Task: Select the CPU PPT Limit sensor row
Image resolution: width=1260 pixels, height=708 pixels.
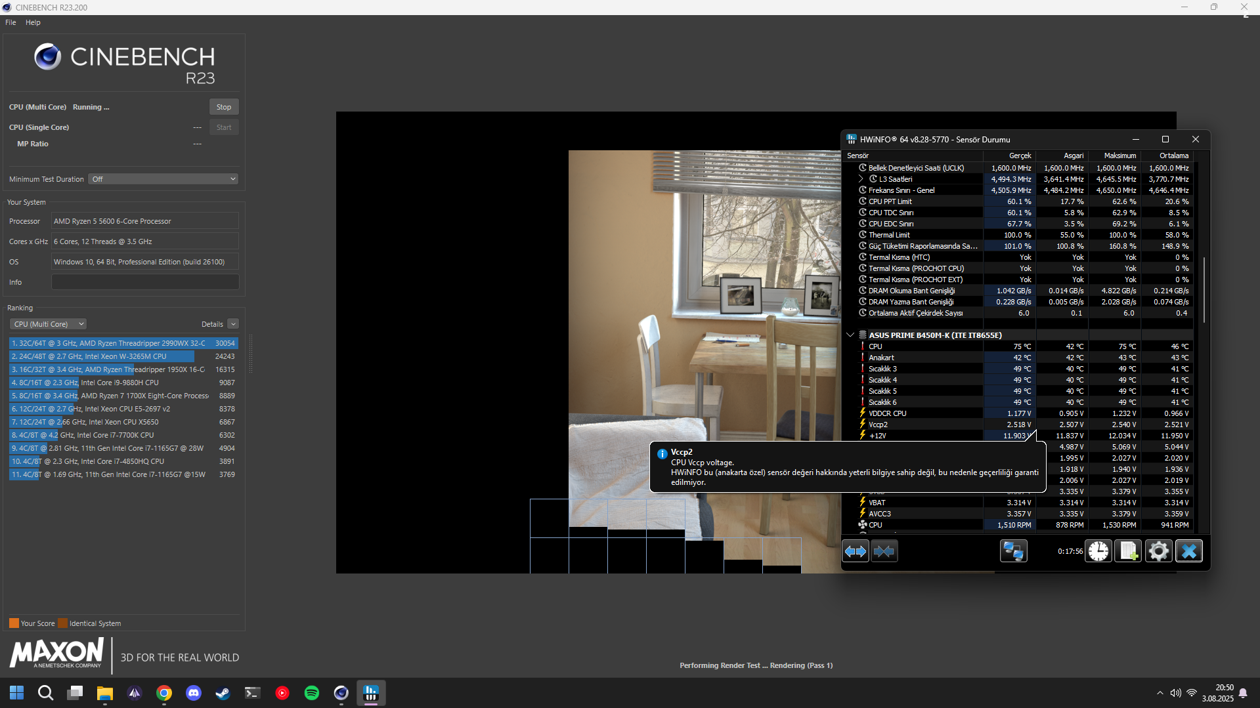Action: (1018, 201)
